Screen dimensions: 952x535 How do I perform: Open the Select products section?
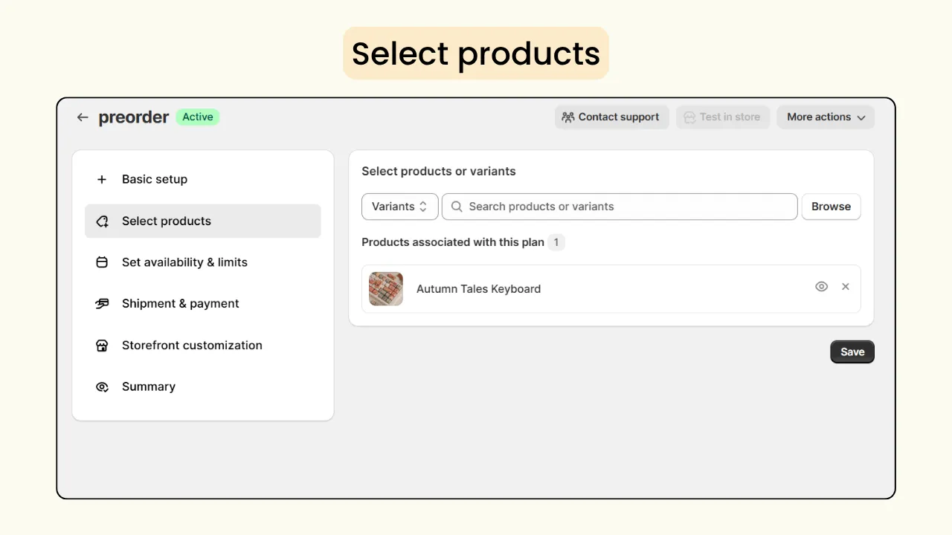point(166,221)
